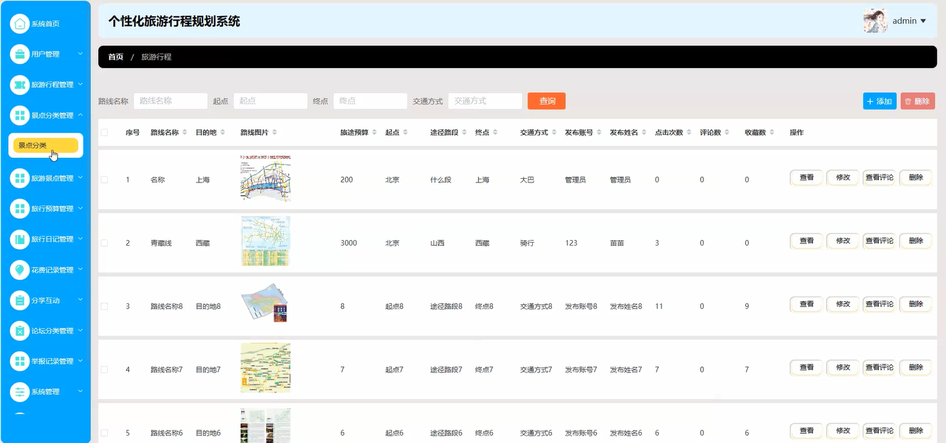946x443 pixels.
Task: Check the select-all checkbox in the table header
Action: tap(104, 132)
